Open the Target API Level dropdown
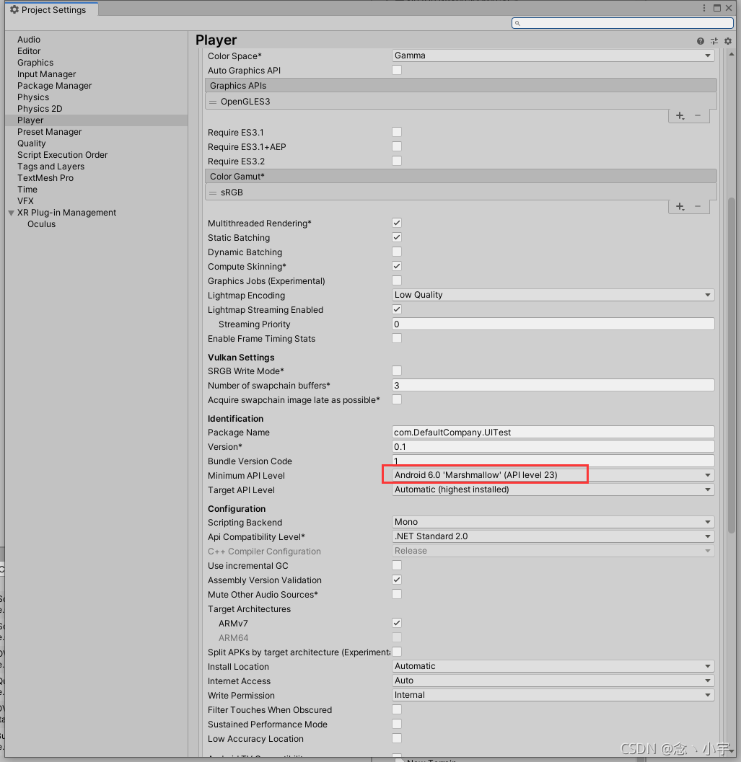741x762 pixels. tap(553, 489)
